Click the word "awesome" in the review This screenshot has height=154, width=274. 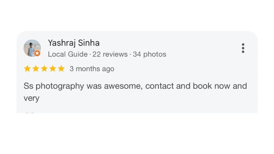pyautogui.click(x=123, y=86)
